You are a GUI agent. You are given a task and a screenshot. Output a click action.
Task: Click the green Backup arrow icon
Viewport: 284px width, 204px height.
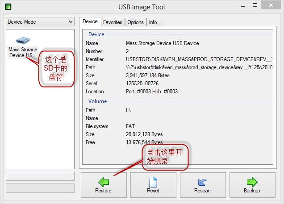pyautogui.click(x=252, y=182)
